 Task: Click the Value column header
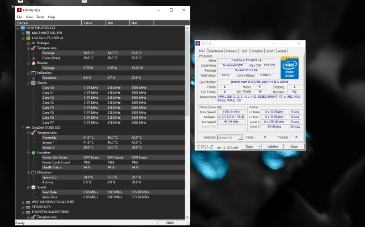pos(93,23)
